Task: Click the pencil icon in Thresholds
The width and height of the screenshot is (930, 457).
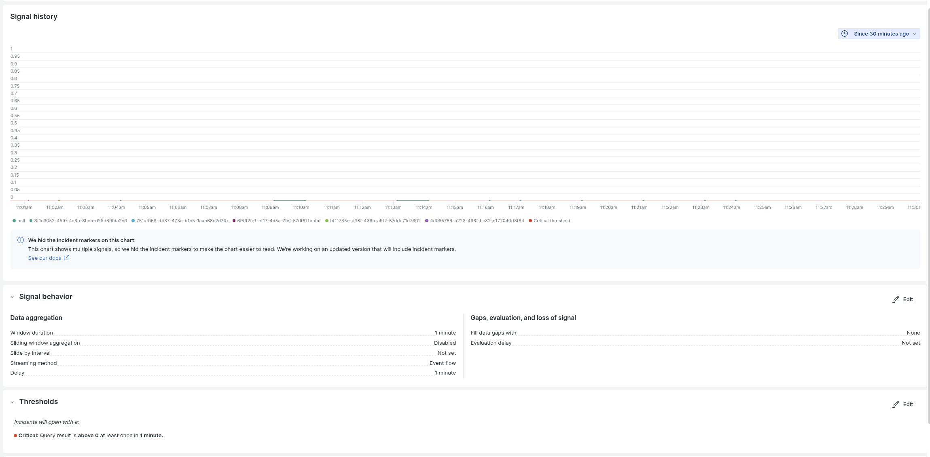Action: tap(896, 404)
